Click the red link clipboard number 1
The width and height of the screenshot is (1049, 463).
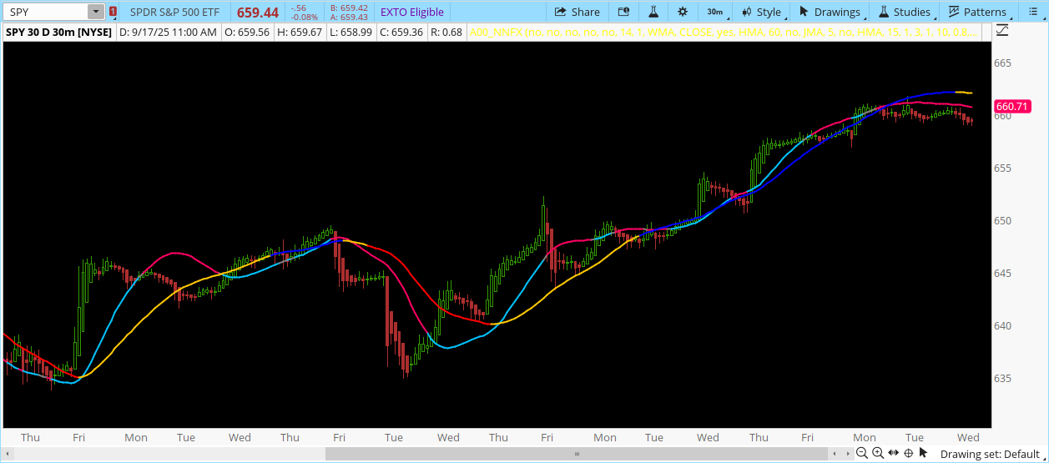pyautogui.click(x=113, y=12)
